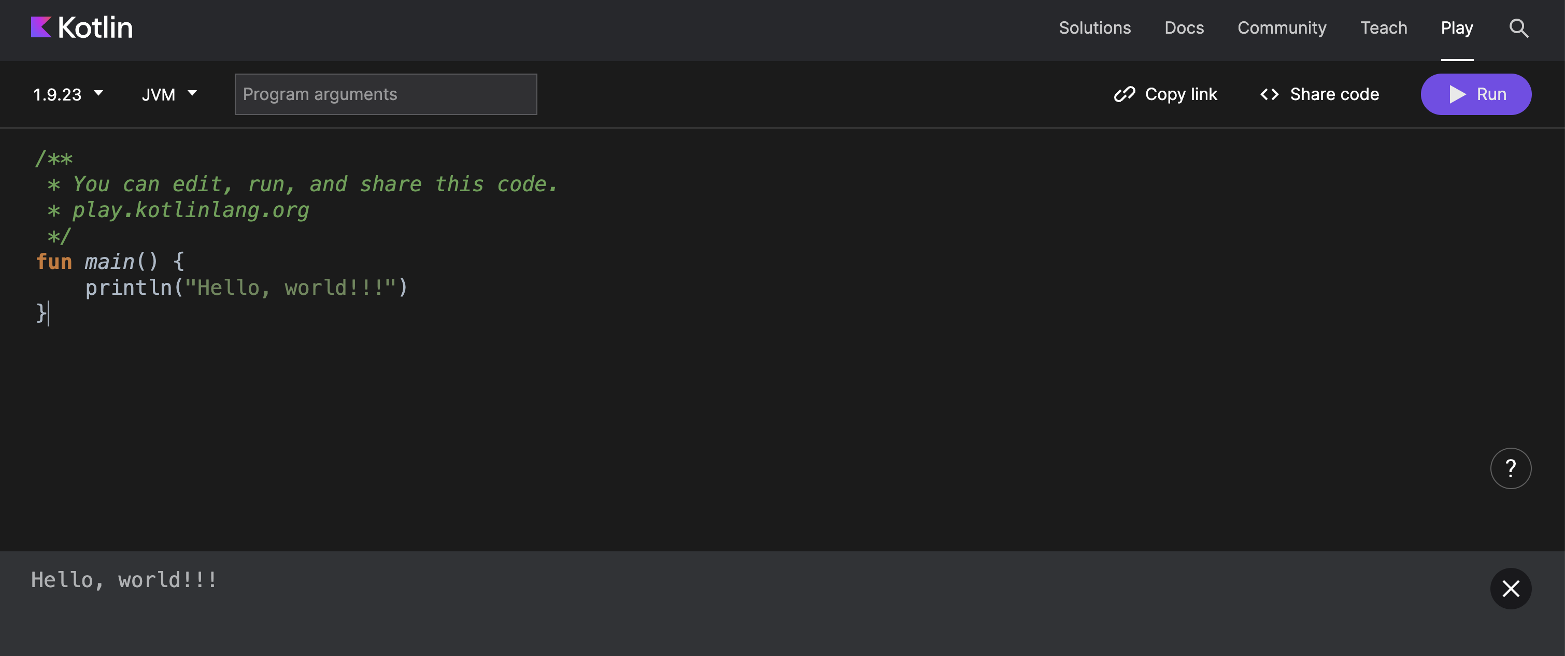The width and height of the screenshot is (1565, 656).
Task: Expand the 1.9.23 version dropdown
Action: [67, 94]
